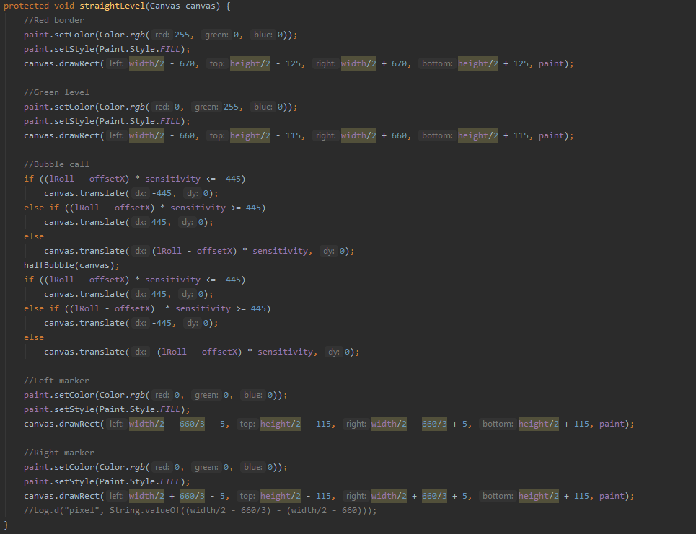Click the commented-out Log.d pixel line
Image resolution: width=696 pixels, height=534 pixels.
201,510
